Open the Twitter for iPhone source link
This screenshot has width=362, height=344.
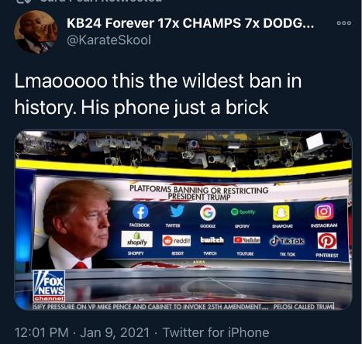pos(216,332)
